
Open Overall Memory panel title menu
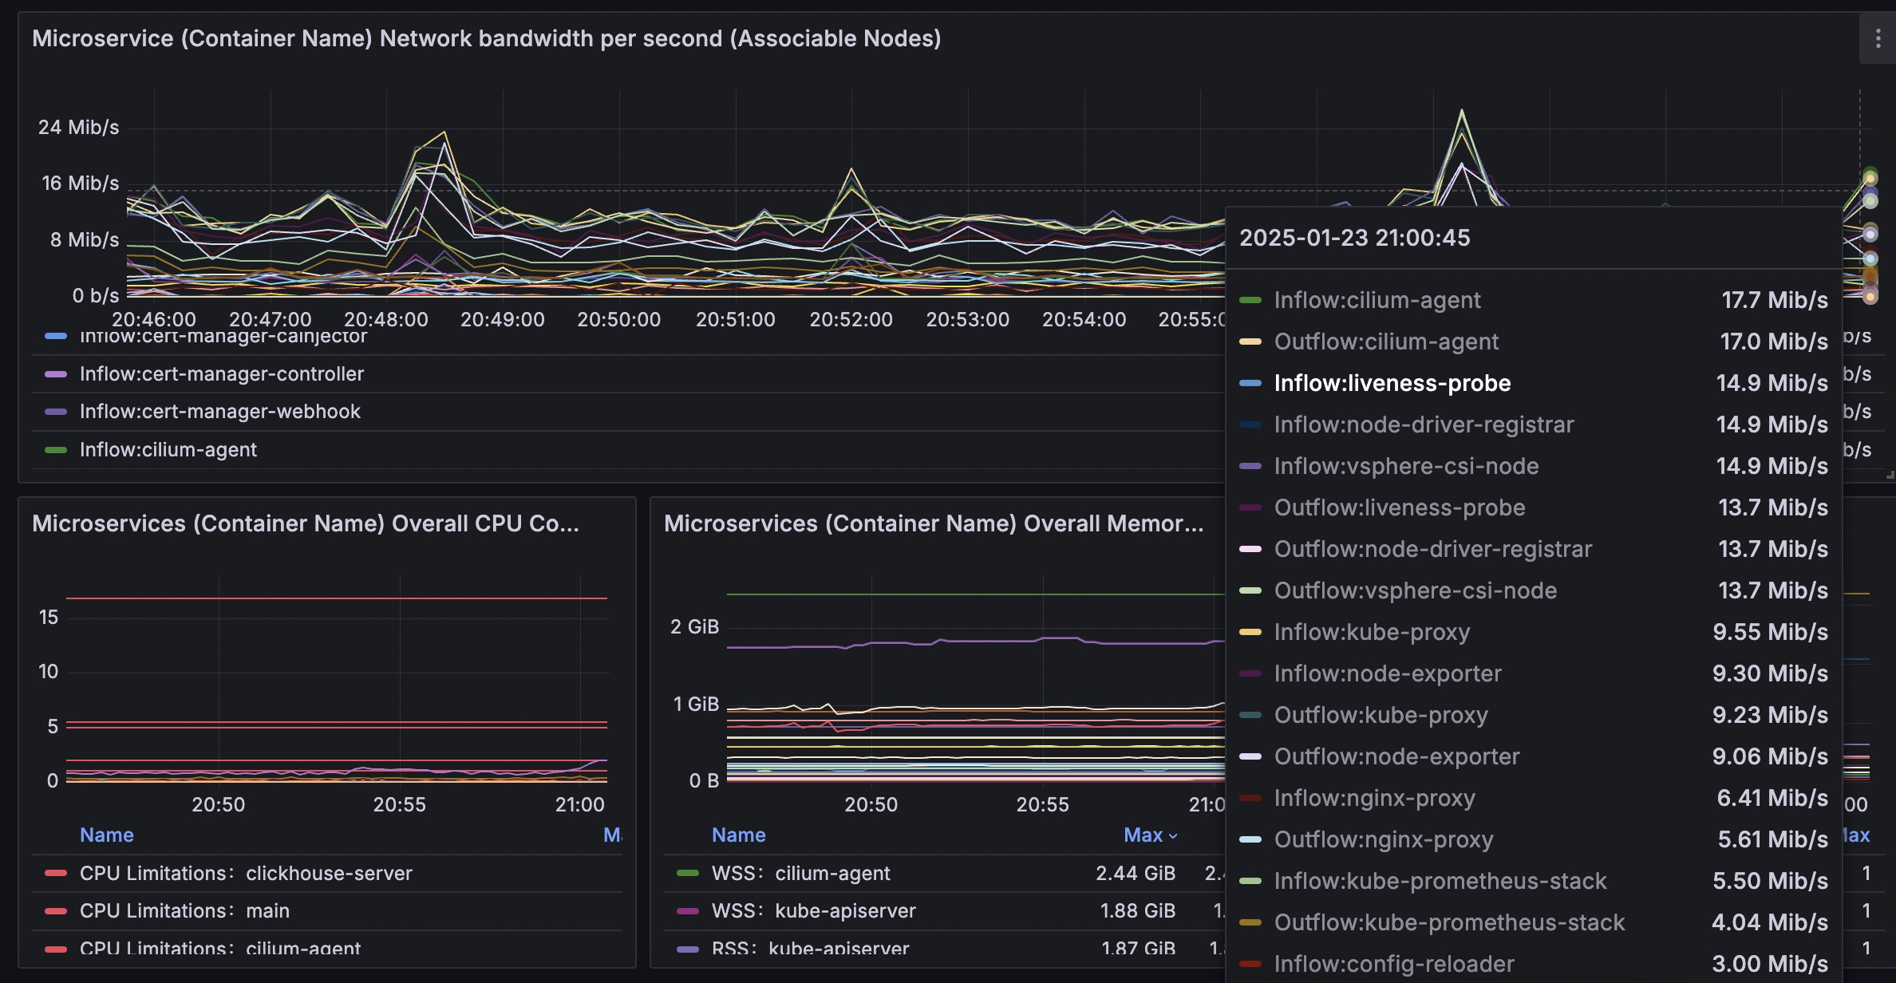coord(933,523)
